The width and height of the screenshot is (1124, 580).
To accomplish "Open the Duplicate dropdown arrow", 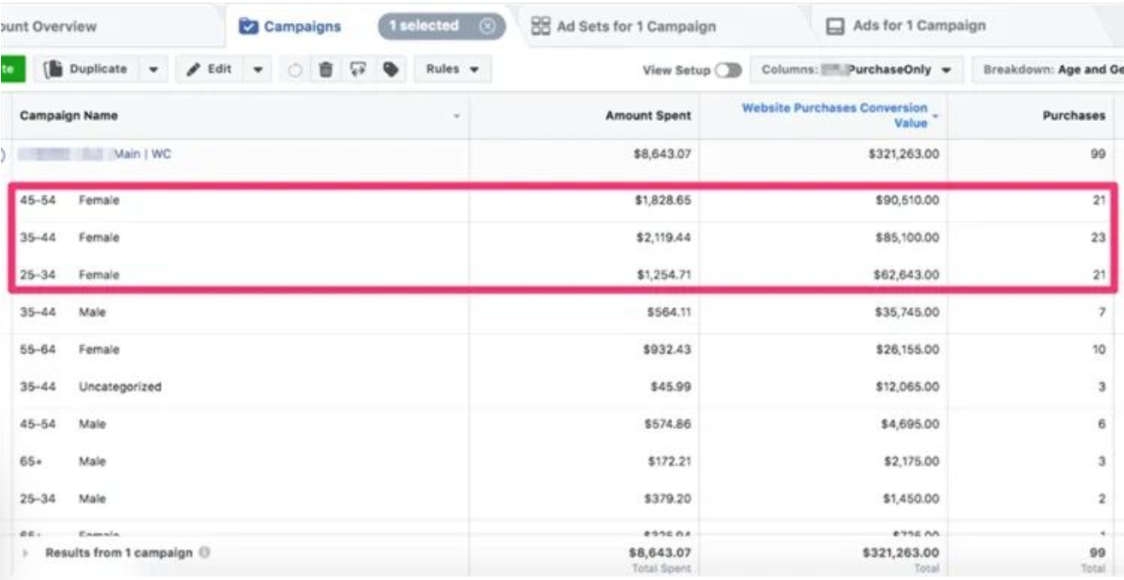I will (153, 70).
